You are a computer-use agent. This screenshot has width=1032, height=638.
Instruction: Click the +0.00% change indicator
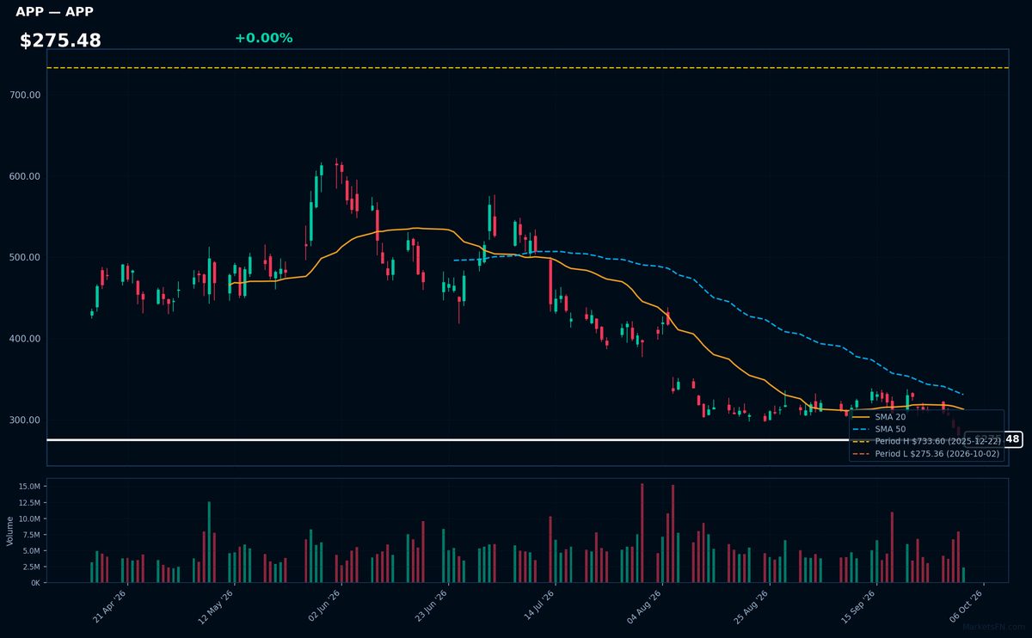tap(263, 38)
